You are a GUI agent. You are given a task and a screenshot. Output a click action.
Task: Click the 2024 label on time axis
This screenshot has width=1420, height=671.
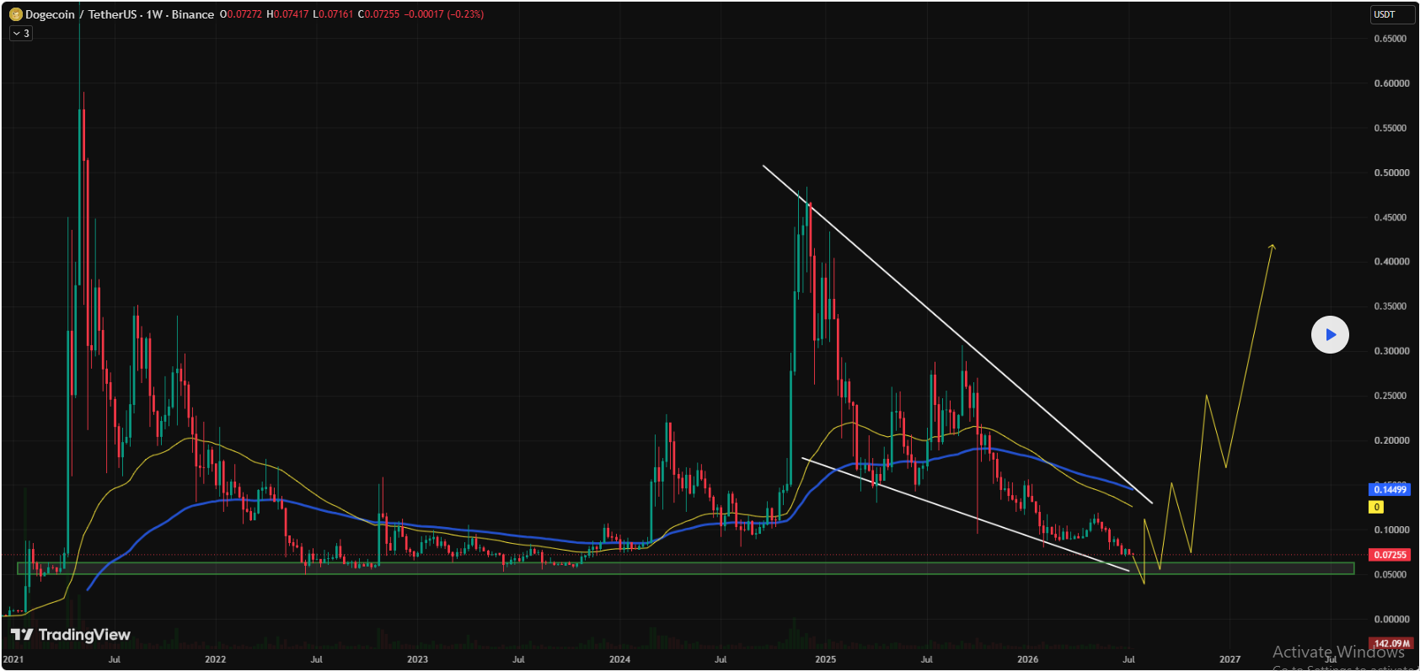coord(619,659)
